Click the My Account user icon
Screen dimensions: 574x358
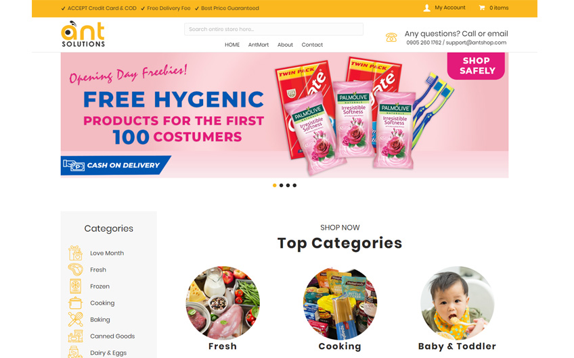pos(427,8)
